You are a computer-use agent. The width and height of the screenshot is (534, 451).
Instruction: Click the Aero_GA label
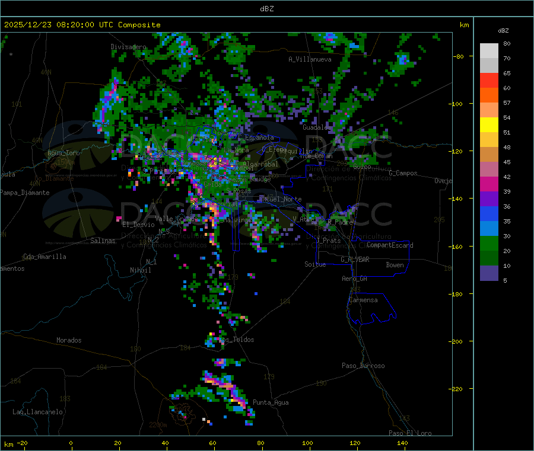(355, 279)
